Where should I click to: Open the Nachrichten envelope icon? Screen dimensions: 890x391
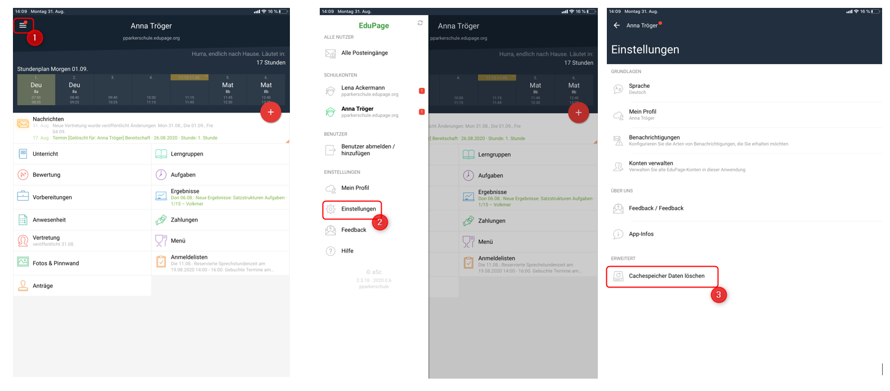pos(23,124)
